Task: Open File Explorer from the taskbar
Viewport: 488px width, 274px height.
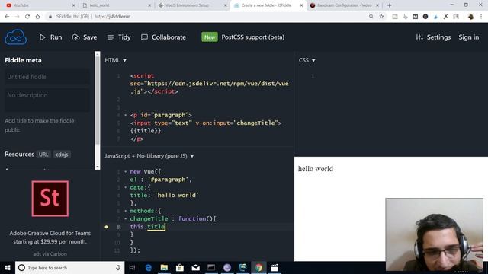Action: [x=164, y=267]
